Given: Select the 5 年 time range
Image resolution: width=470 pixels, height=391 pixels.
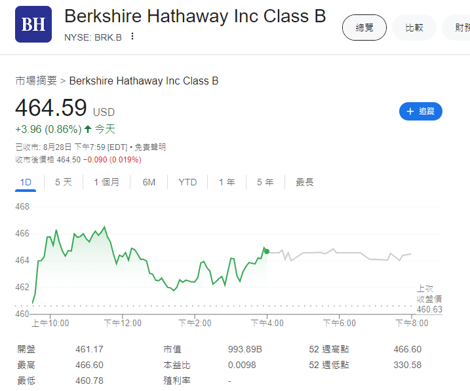Looking at the screenshot, I should coord(265,182).
